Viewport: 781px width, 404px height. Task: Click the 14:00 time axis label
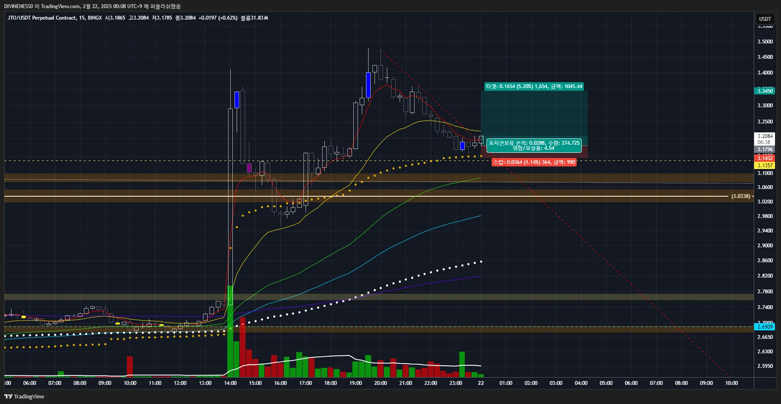230,383
